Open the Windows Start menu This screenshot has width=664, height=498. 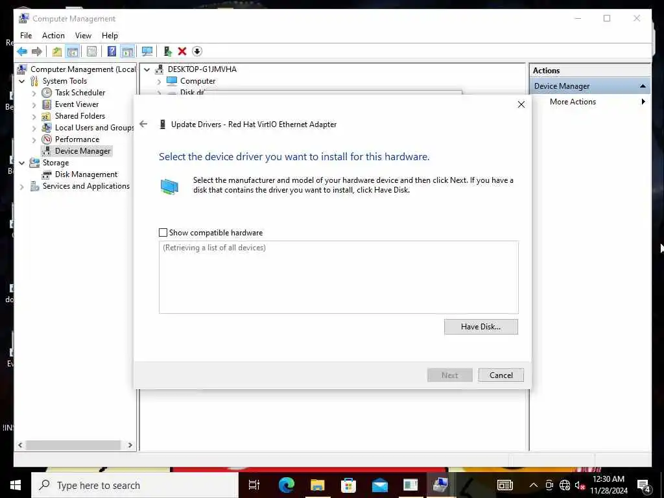(16, 485)
